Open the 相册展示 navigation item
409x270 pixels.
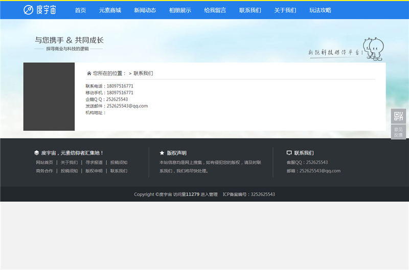180,10
